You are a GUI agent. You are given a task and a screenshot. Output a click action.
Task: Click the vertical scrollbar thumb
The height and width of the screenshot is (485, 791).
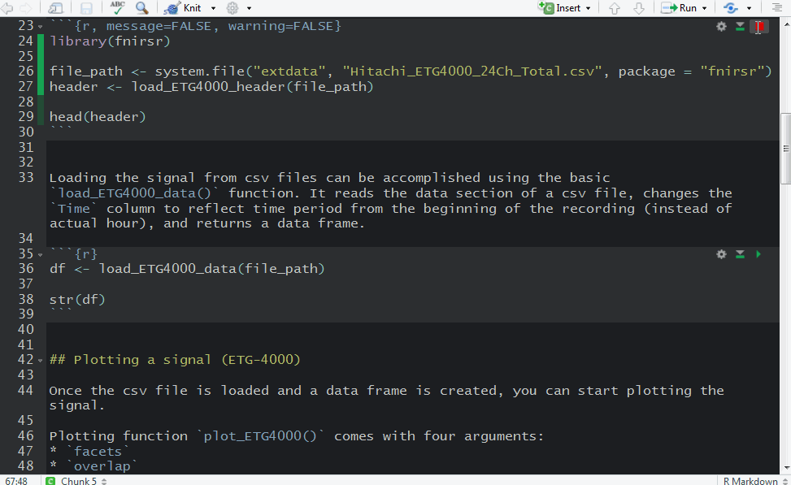click(785, 149)
